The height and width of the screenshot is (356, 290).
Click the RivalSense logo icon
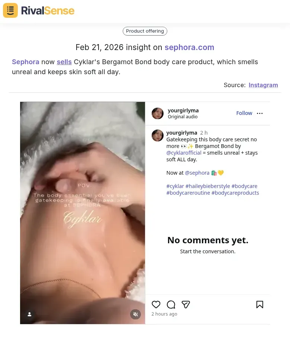pos(10,10)
